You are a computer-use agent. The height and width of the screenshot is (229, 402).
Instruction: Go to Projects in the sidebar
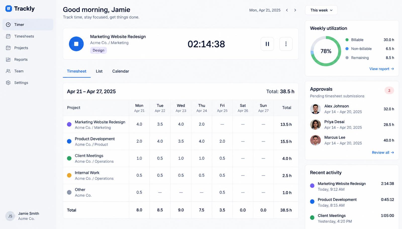28,48
